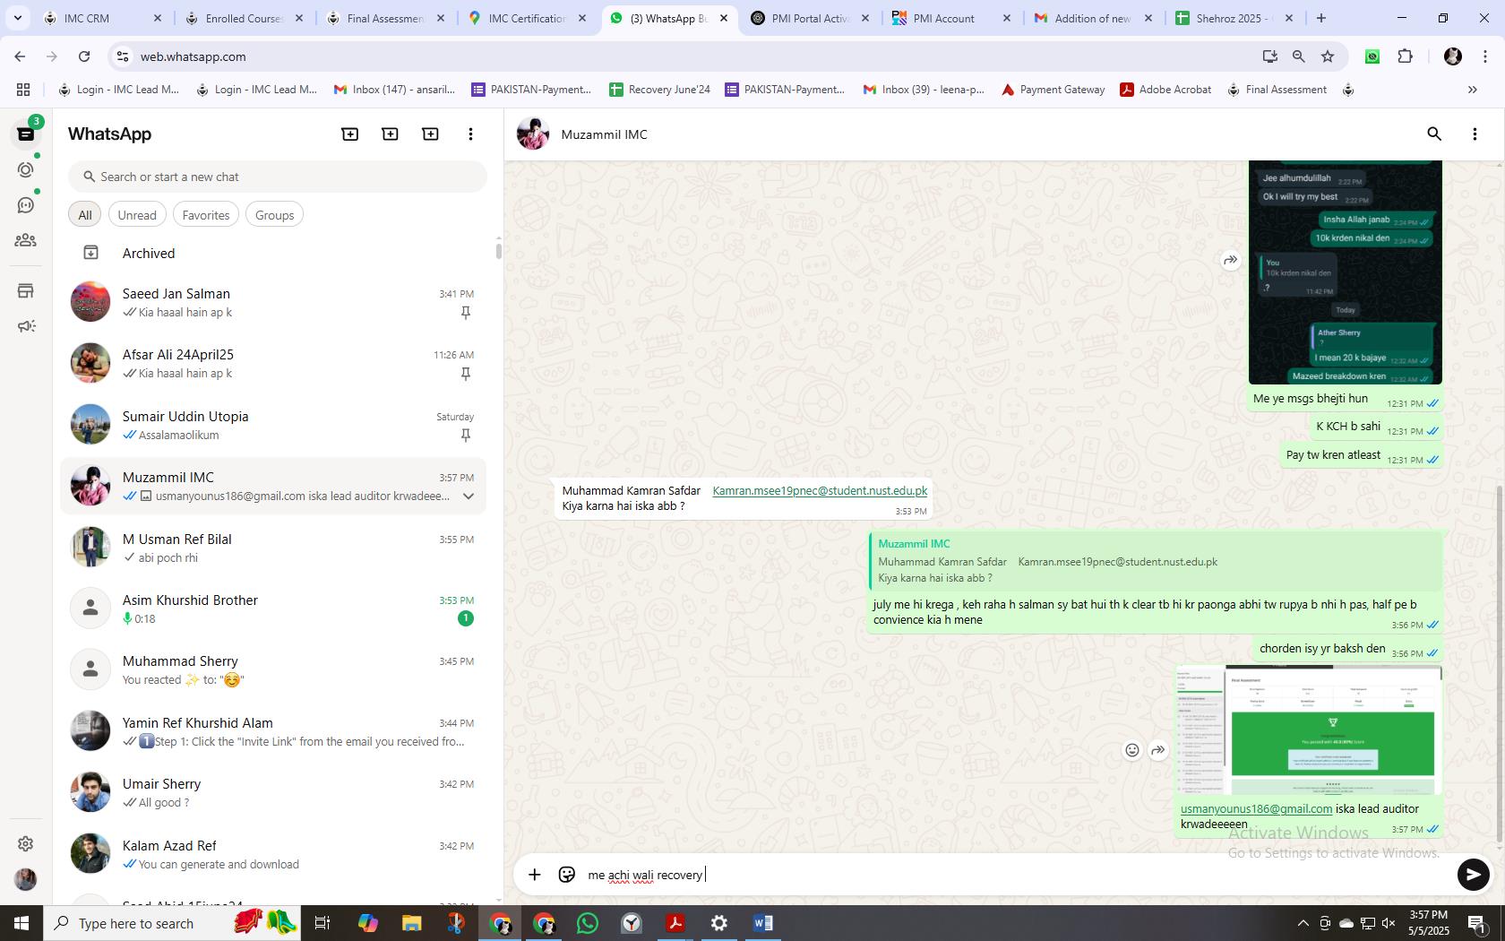1505x941 pixels.
Task: Reload the WhatsApp web page
Action: click(84, 56)
